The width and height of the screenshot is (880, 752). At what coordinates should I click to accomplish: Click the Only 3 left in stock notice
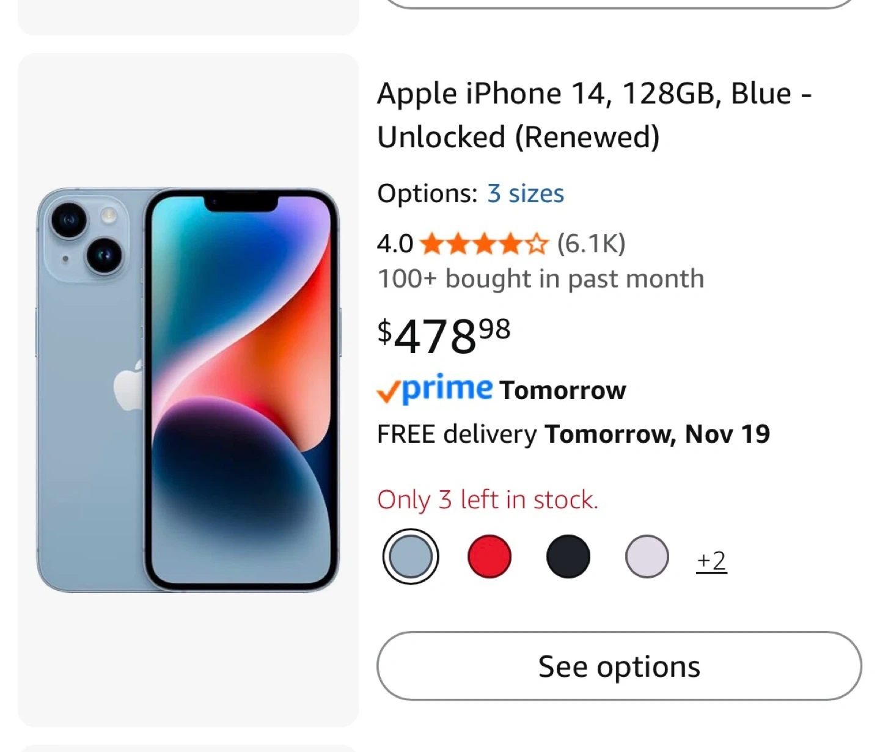tap(487, 500)
